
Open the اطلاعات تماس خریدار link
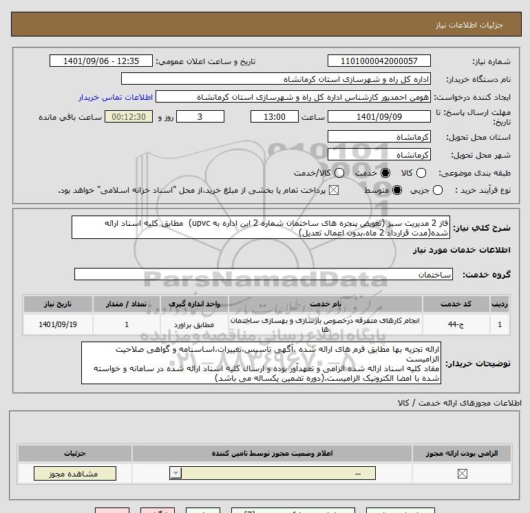click(116, 97)
